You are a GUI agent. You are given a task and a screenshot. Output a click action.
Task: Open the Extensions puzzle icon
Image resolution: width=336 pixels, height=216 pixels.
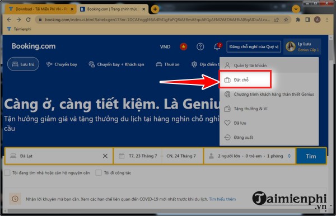(298, 20)
